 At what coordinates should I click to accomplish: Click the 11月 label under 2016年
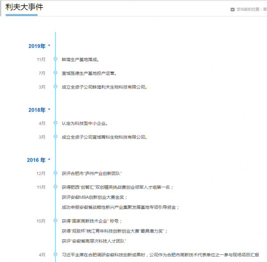click(x=41, y=187)
